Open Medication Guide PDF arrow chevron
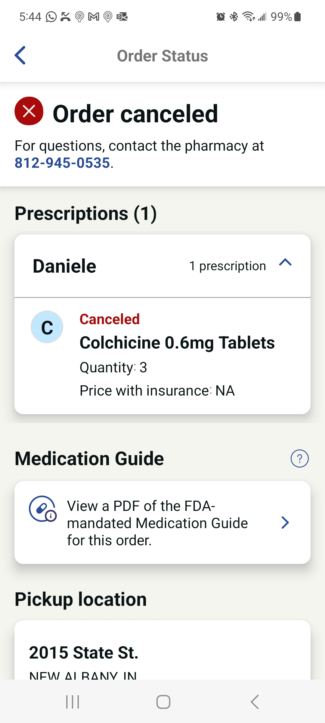The height and width of the screenshot is (723, 325). coord(285,523)
